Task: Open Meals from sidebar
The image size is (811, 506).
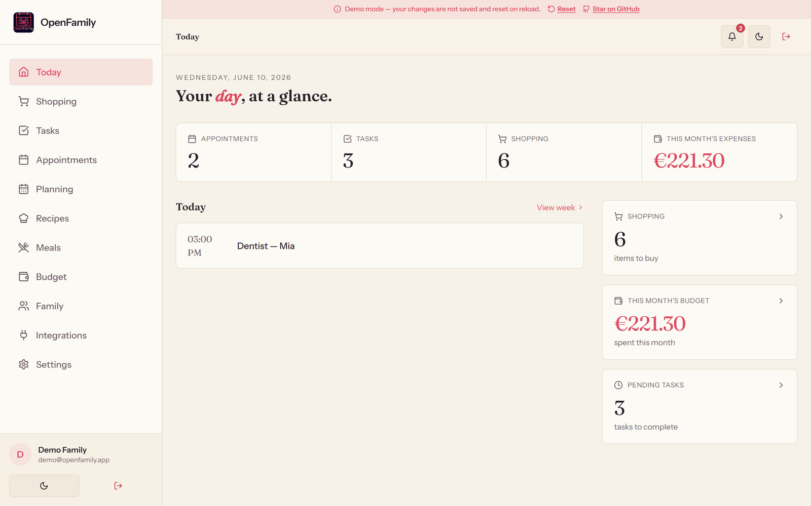Action: click(x=81, y=247)
